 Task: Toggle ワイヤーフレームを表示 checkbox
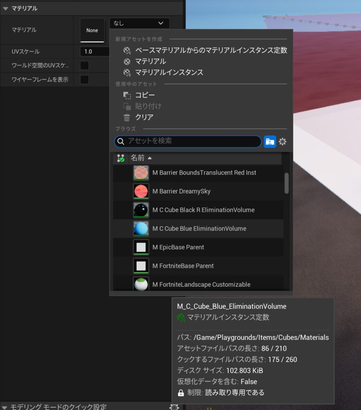tap(85, 79)
